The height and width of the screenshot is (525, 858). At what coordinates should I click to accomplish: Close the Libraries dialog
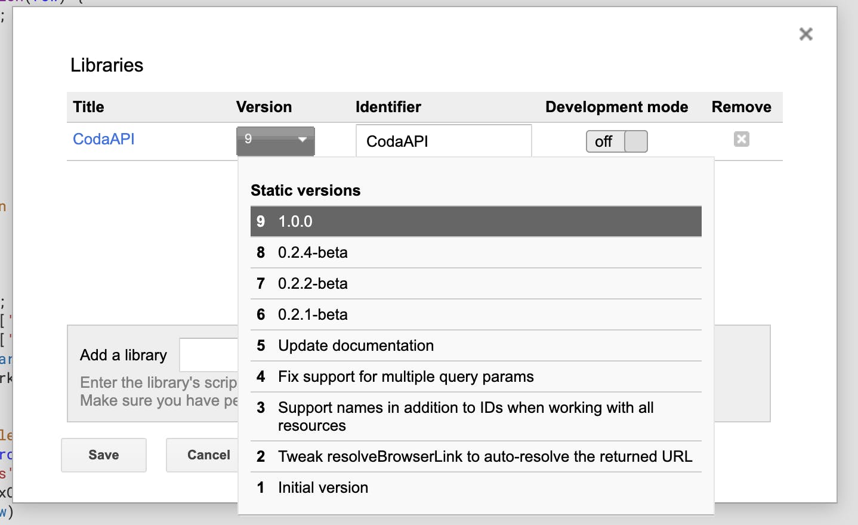805,34
